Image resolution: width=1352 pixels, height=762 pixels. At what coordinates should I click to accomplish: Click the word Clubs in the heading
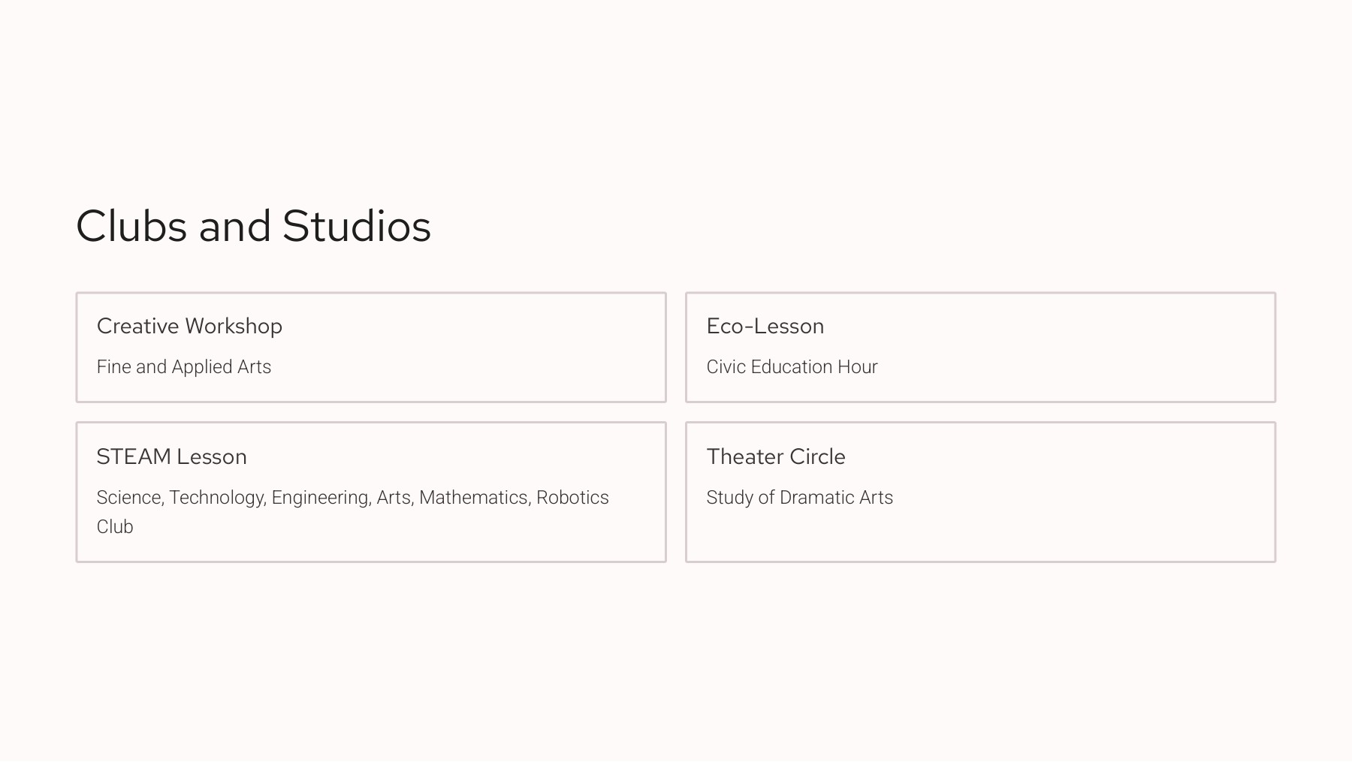(131, 226)
